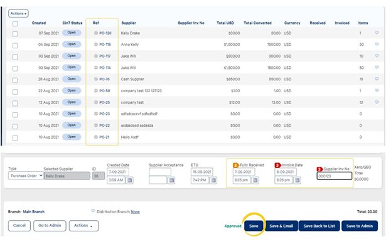
Task: Sort the list by the Supplier column header
Action: pyautogui.click(x=129, y=23)
